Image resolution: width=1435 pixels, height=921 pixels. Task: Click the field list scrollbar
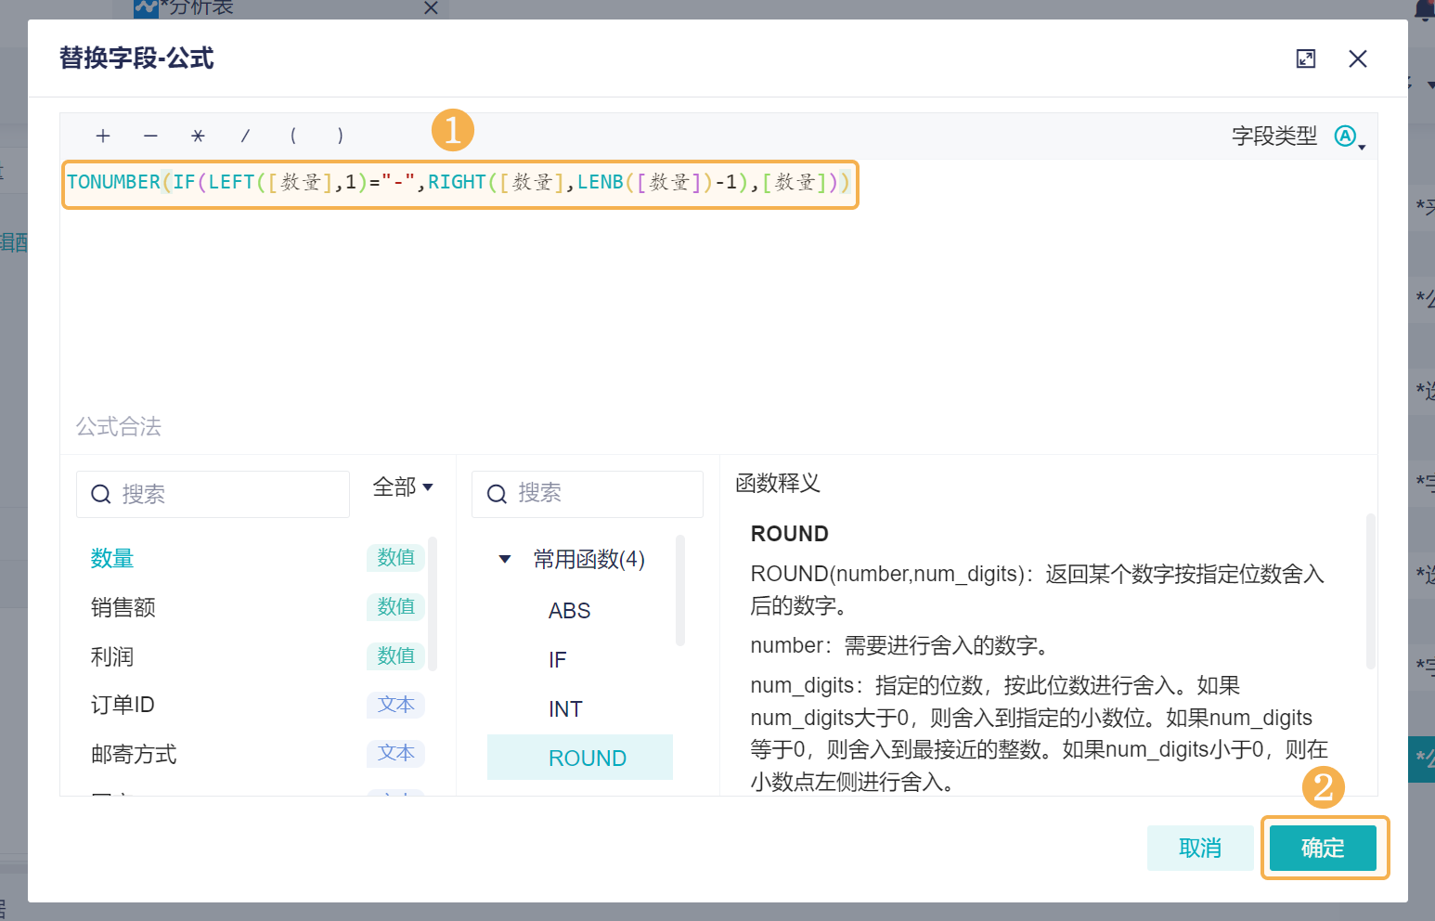[x=433, y=603]
